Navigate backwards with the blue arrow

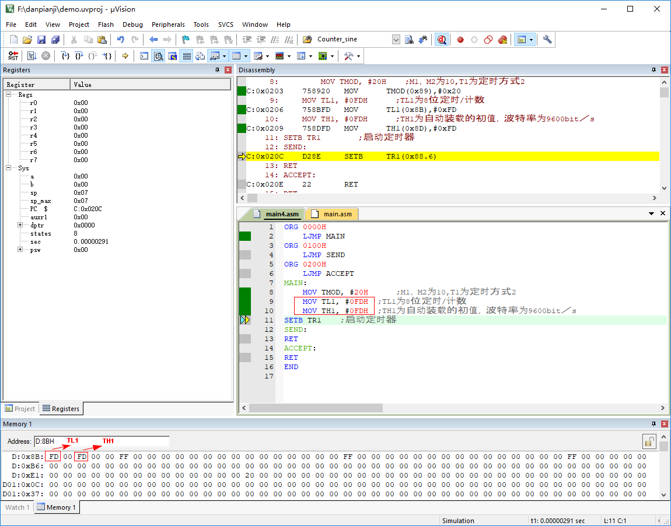tap(153, 40)
